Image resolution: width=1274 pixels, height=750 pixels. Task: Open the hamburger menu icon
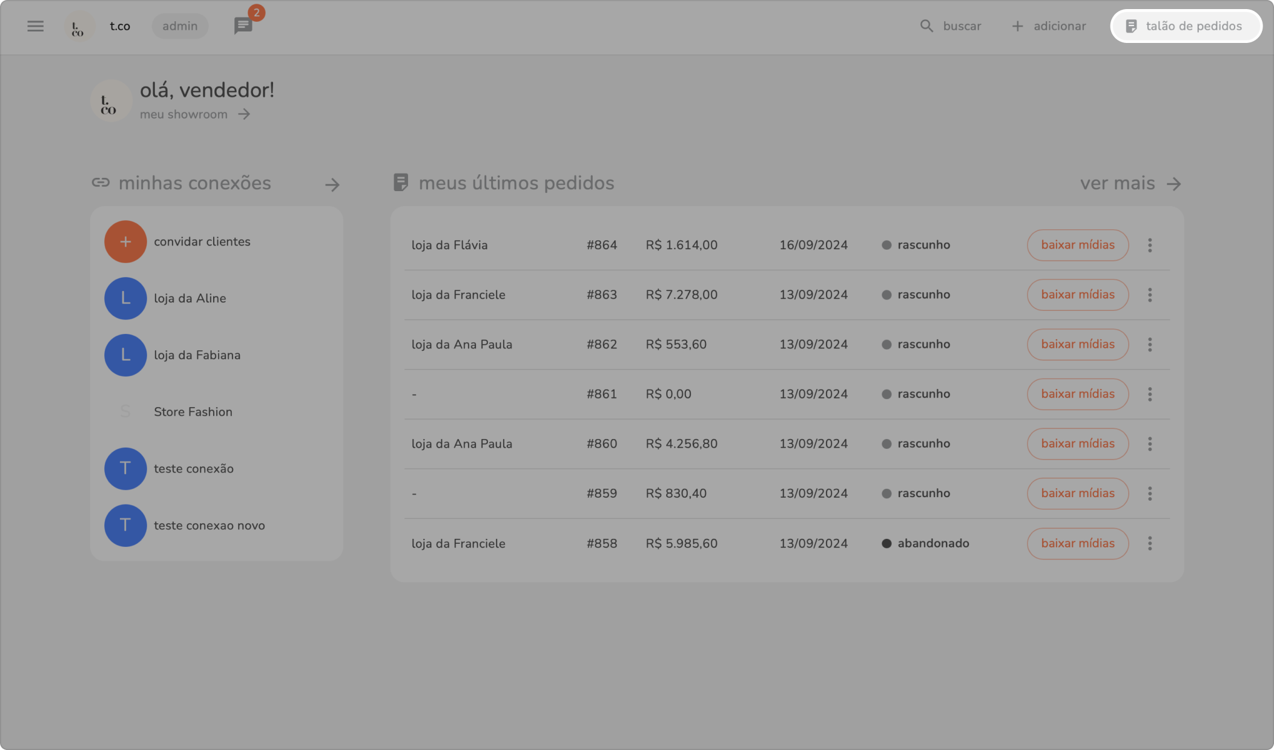point(35,26)
